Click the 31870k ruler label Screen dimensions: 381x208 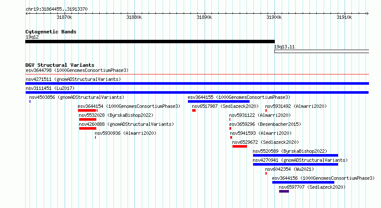[64, 18]
